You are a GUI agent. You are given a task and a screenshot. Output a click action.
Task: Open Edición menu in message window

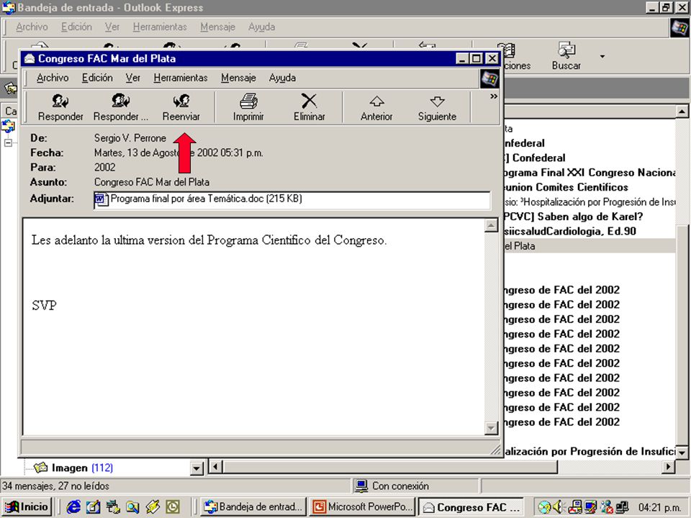pos(97,78)
